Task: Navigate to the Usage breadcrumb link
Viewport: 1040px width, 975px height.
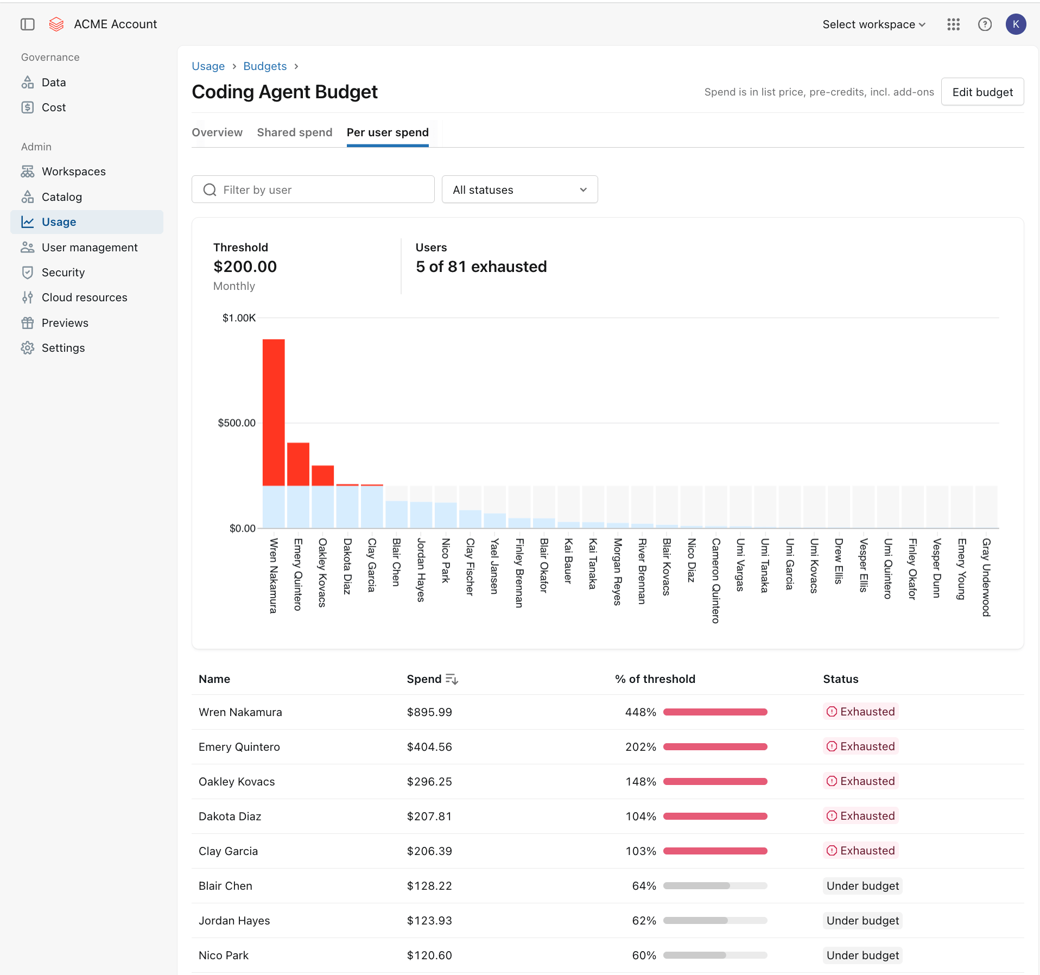Action: [208, 66]
